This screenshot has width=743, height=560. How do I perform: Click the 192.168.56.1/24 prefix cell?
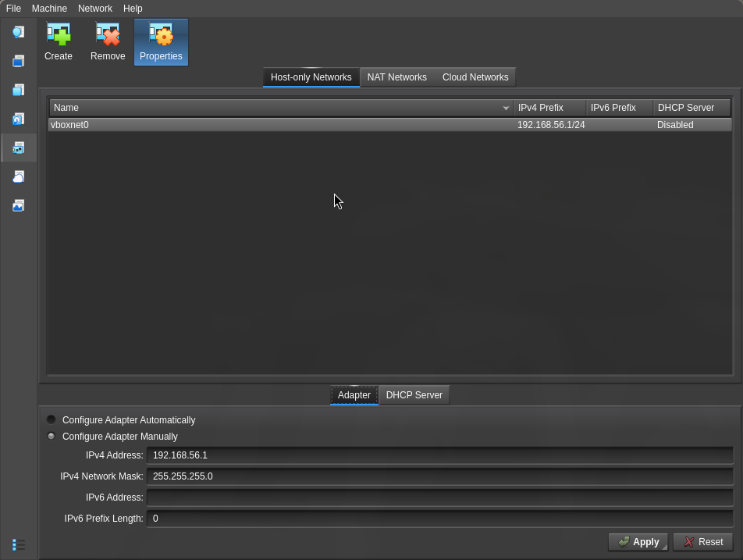click(551, 125)
